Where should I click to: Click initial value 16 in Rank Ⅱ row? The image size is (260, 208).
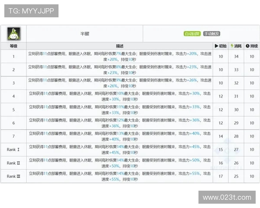[221, 163]
